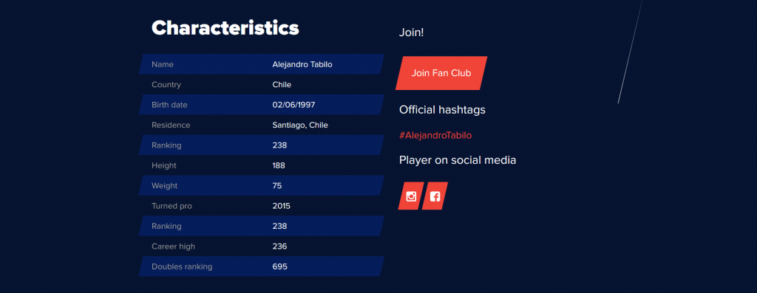Image resolution: width=757 pixels, height=293 pixels.
Task: Select the Name row label
Action: pos(163,64)
